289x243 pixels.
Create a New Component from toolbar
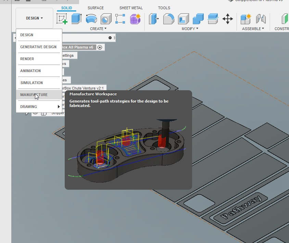246,18
